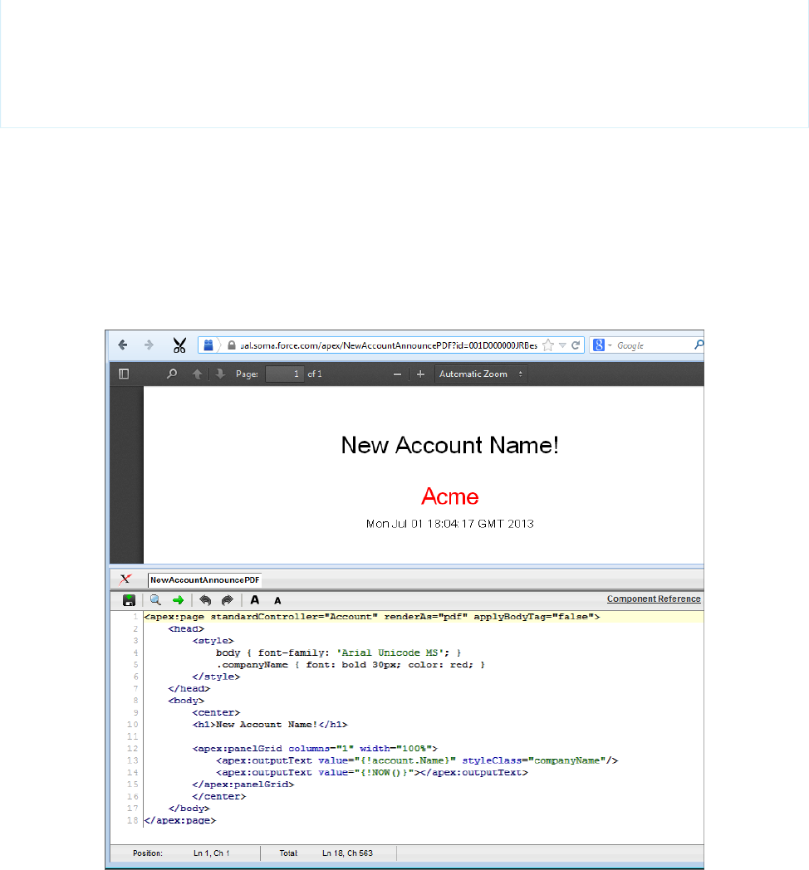Click the <body> opening tag line
This screenshot has height=870, width=809.
(x=186, y=701)
